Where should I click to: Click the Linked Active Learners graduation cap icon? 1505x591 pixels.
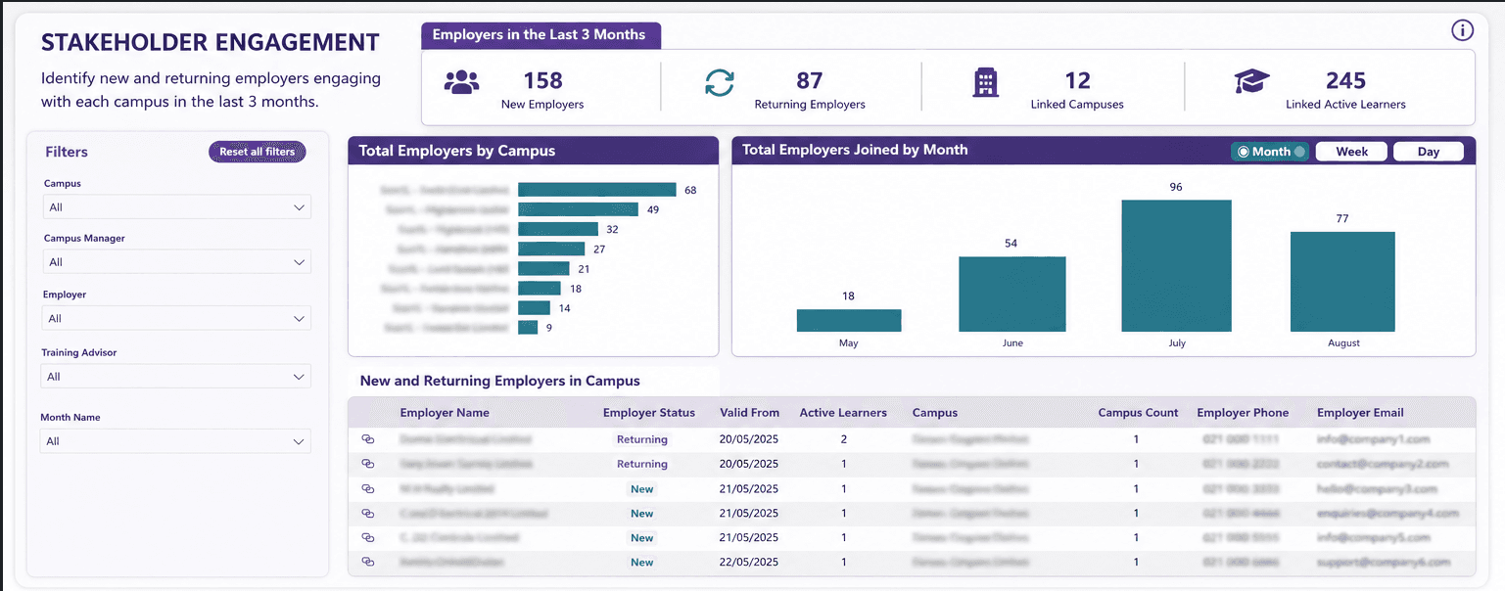tap(1251, 82)
